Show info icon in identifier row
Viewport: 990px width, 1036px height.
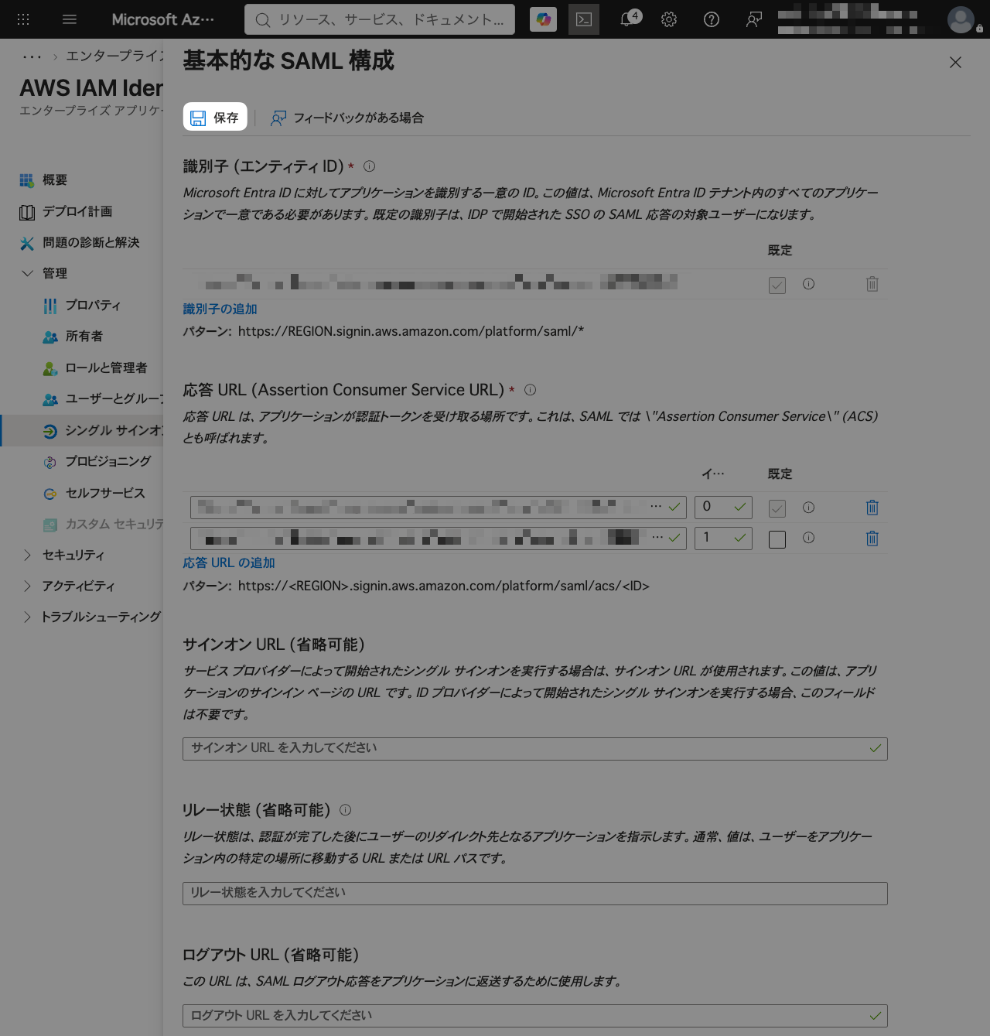click(809, 284)
